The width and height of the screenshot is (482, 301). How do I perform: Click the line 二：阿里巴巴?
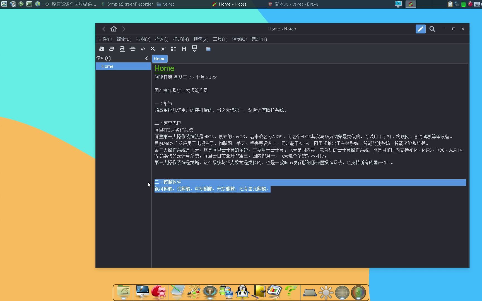click(x=168, y=123)
